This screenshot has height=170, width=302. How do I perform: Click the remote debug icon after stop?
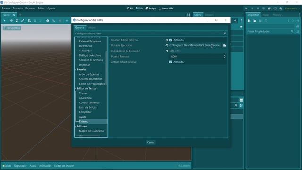(x=263, y=8)
